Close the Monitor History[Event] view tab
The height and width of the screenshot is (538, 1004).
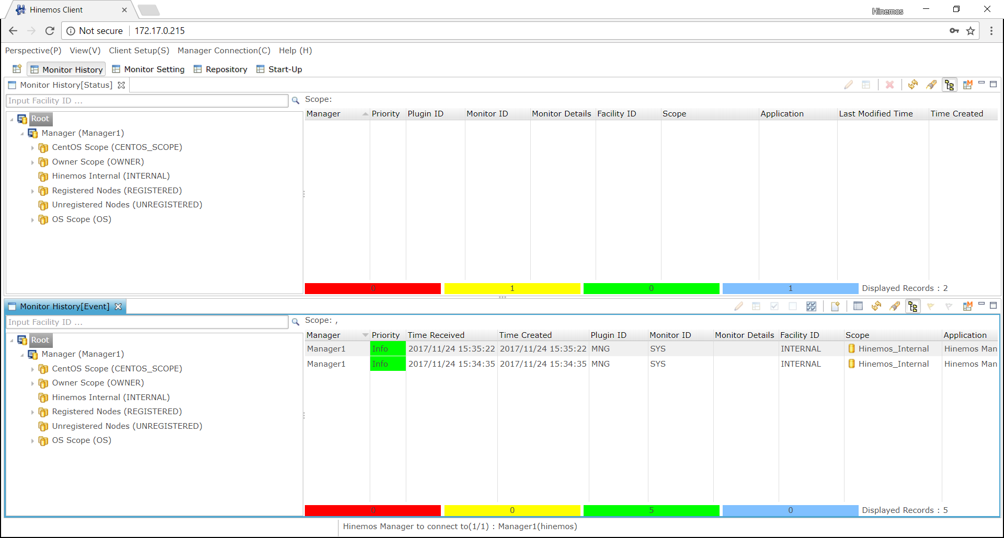(x=118, y=307)
